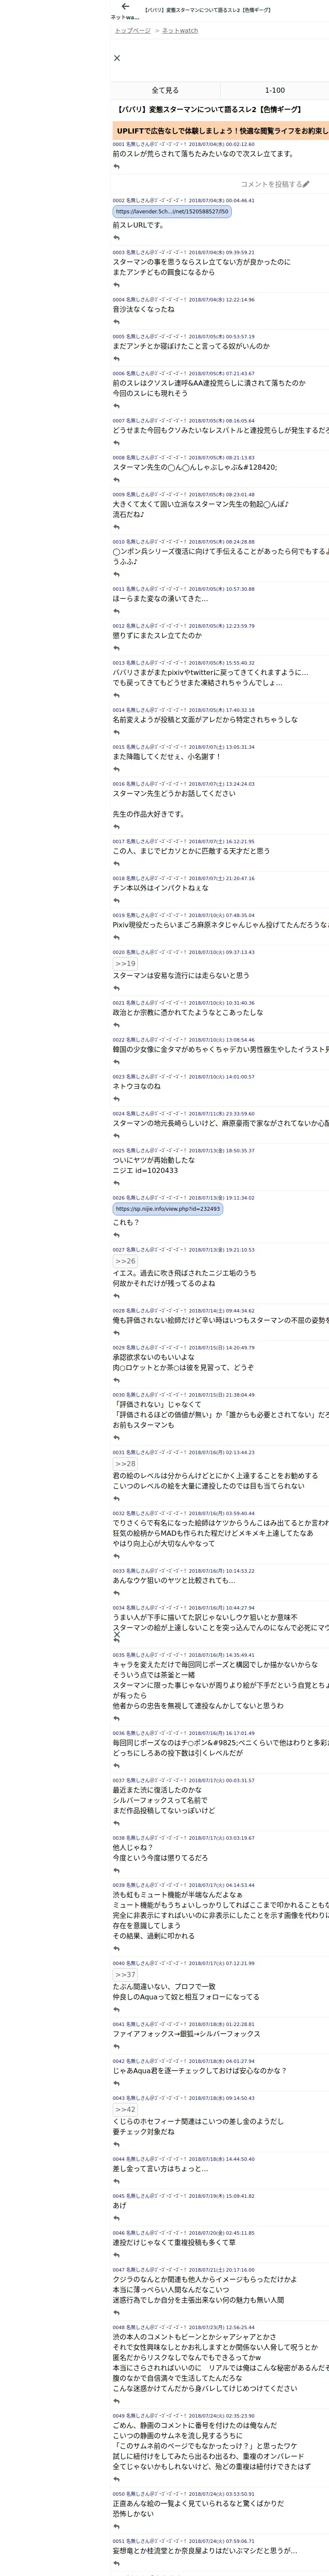The height and width of the screenshot is (2576, 329).
Task: Click the >>37 anchor in post 0040
Action: click(125, 1975)
